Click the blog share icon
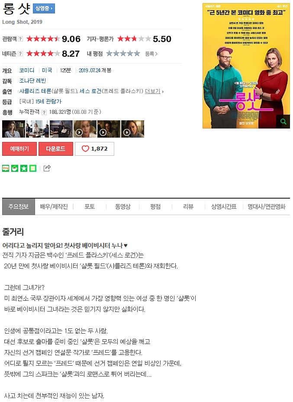Image resolution: width=293 pixels, height=402 pixels. pyautogui.click(x=6, y=168)
